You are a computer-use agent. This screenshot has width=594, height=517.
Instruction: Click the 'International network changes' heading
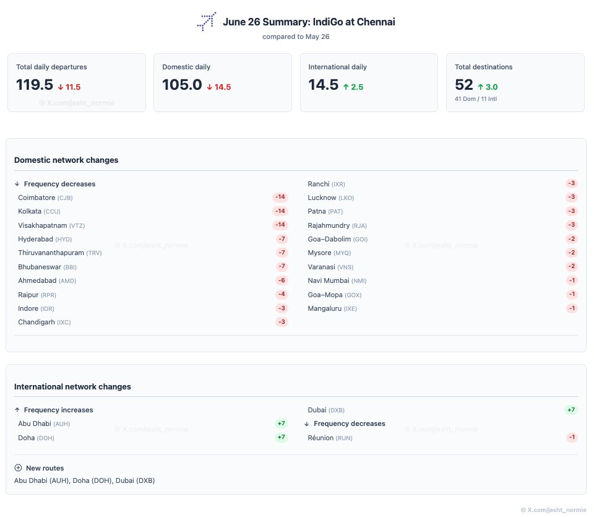pos(72,386)
